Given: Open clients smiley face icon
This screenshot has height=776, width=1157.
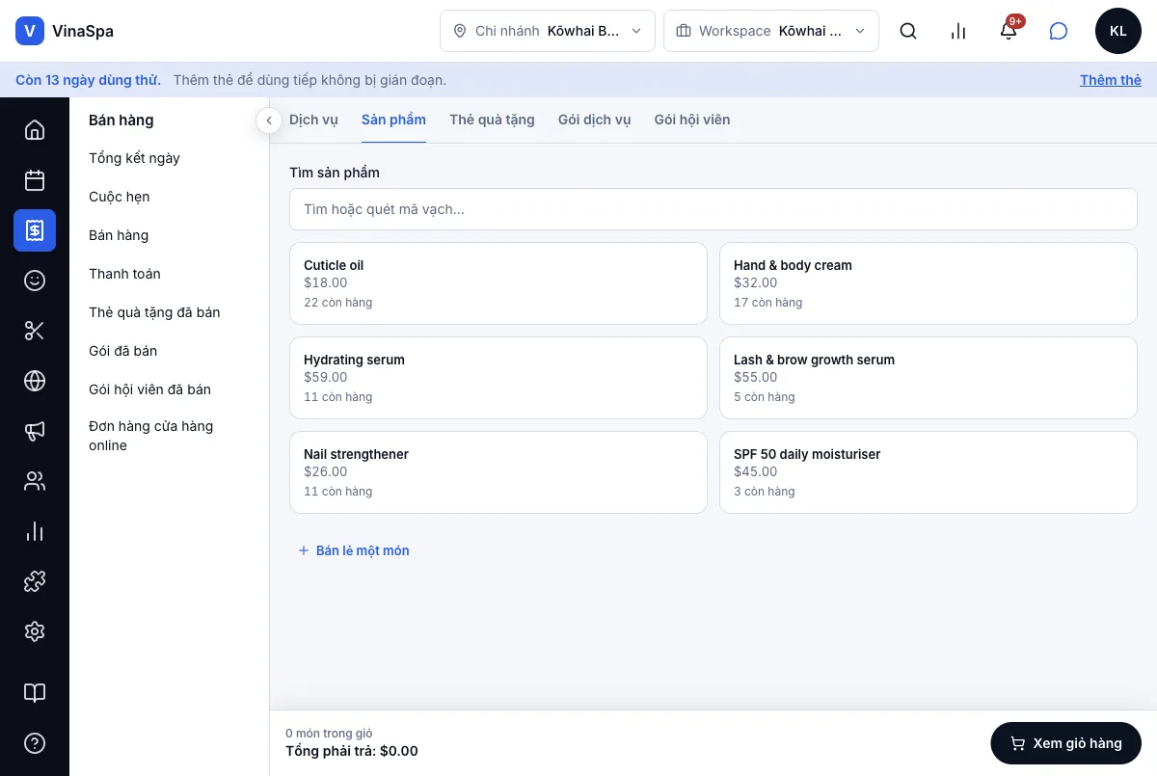Looking at the screenshot, I should coord(35,281).
